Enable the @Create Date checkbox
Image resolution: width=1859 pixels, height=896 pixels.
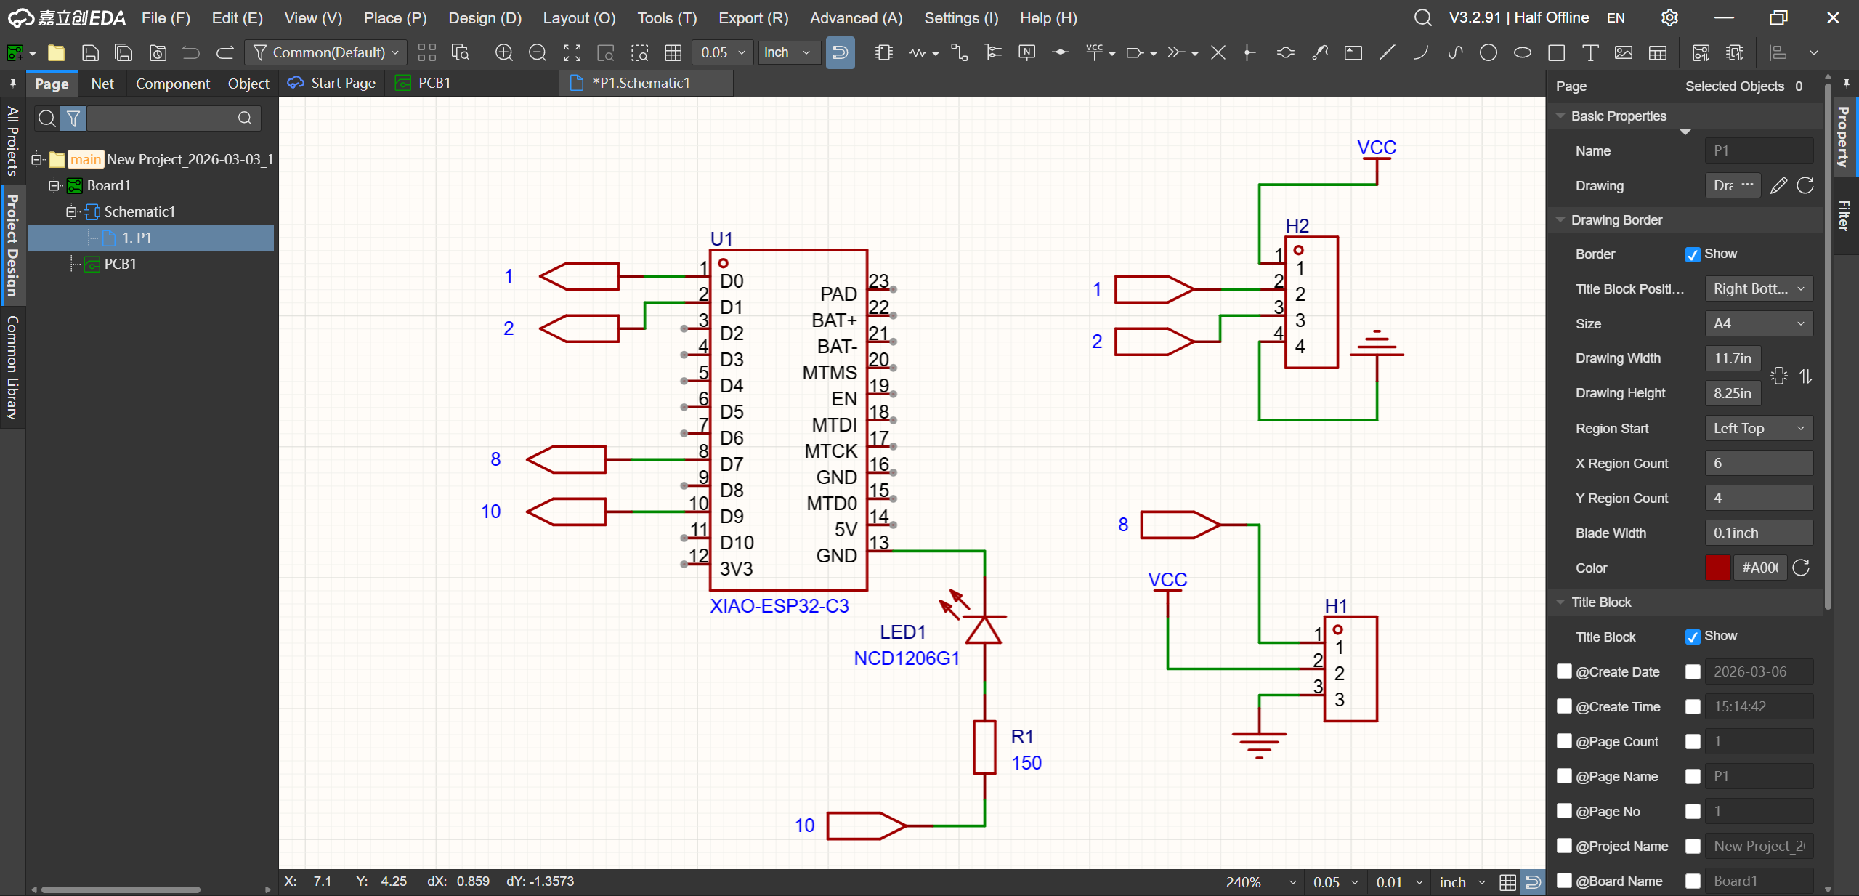[1564, 671]
